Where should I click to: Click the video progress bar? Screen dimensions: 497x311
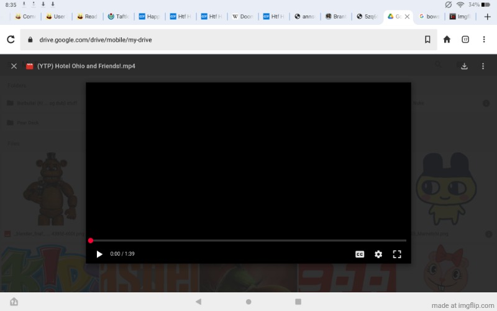248,240
